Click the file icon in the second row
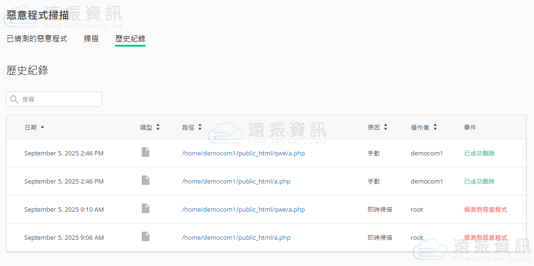 click(146, 181)
